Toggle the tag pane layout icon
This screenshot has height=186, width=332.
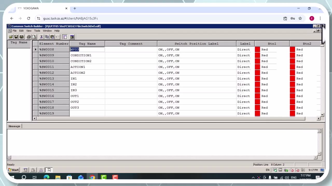[65, 37]
